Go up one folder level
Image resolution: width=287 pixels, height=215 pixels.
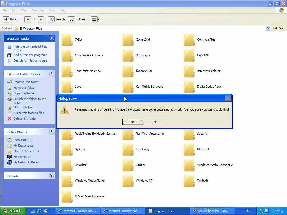point(41,19)
